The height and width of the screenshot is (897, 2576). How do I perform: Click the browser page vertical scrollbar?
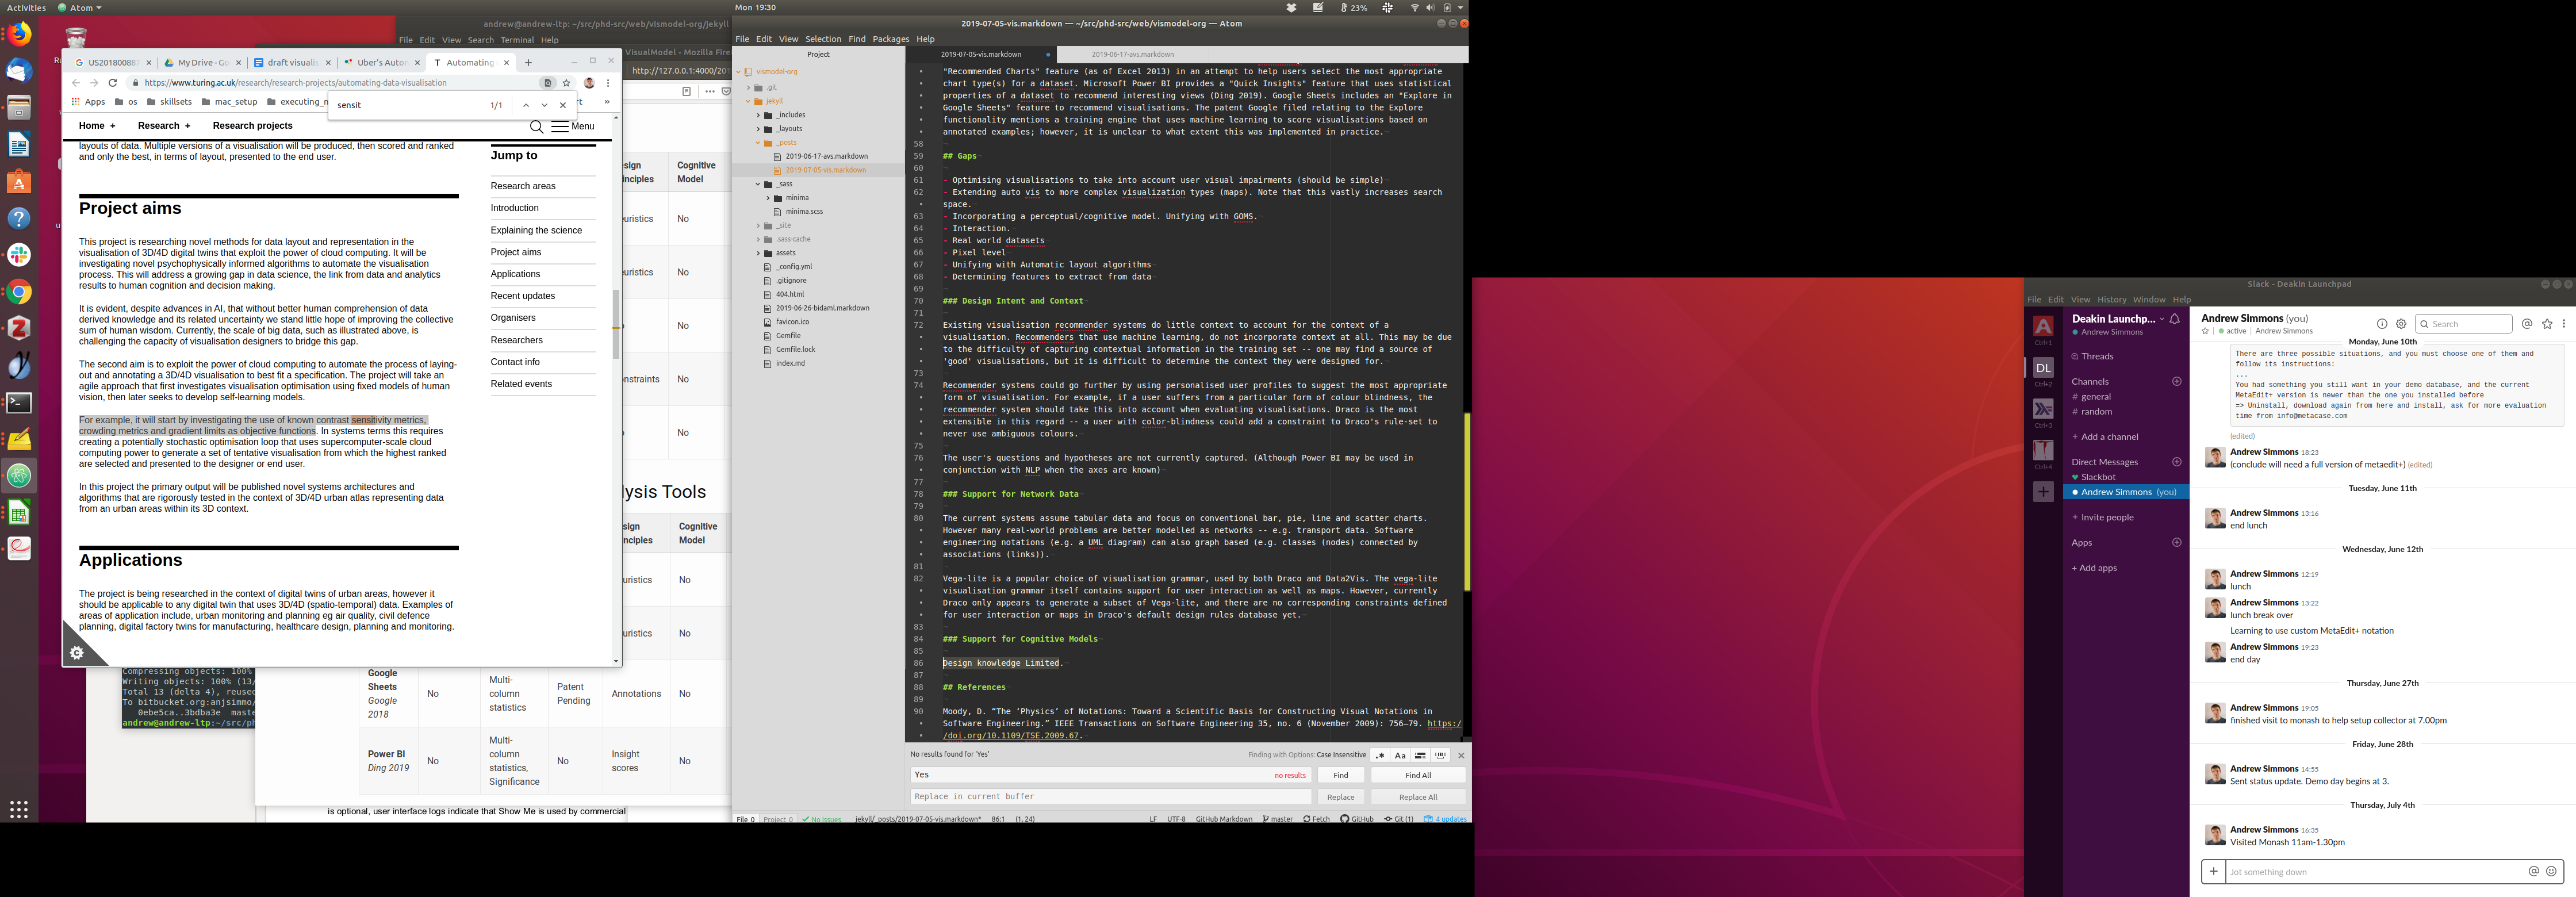[x=616, y=323]
